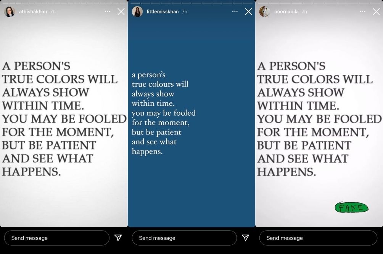Image resolution: width=383 pixels, height=254 pixels.
Task: Open more options on athishakhan's story
Action: [x=107, y=11]
